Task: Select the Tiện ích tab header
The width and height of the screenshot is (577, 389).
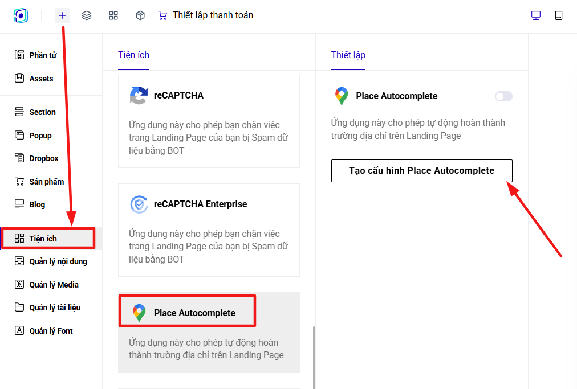Action: [x=133, y=55]
